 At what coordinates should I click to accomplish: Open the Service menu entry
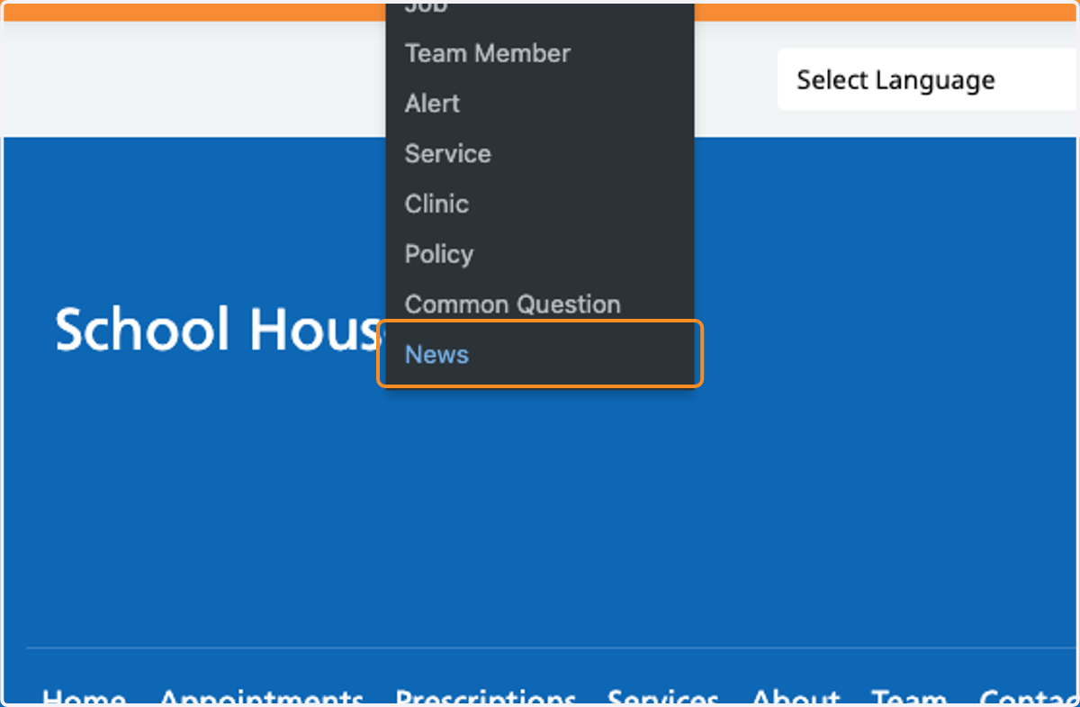[540, 154]
